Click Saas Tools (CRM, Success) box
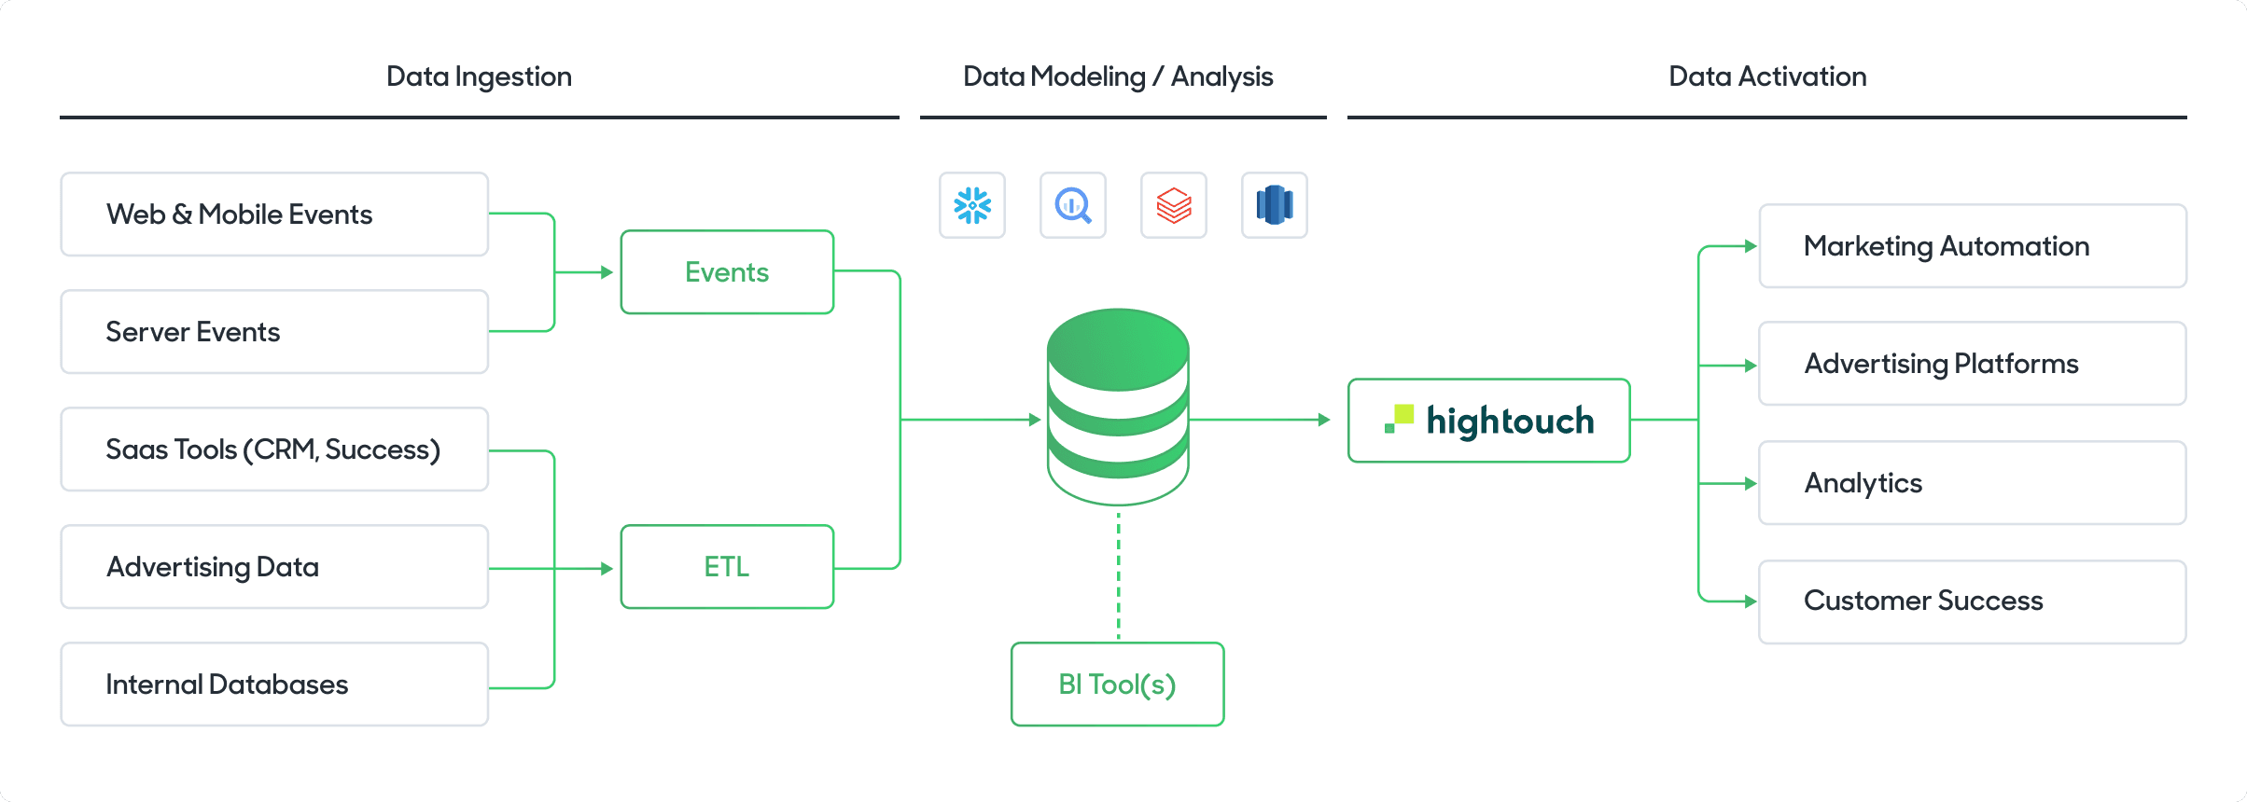Viewport: 2247px width, 802px height. tap(274, 449)
